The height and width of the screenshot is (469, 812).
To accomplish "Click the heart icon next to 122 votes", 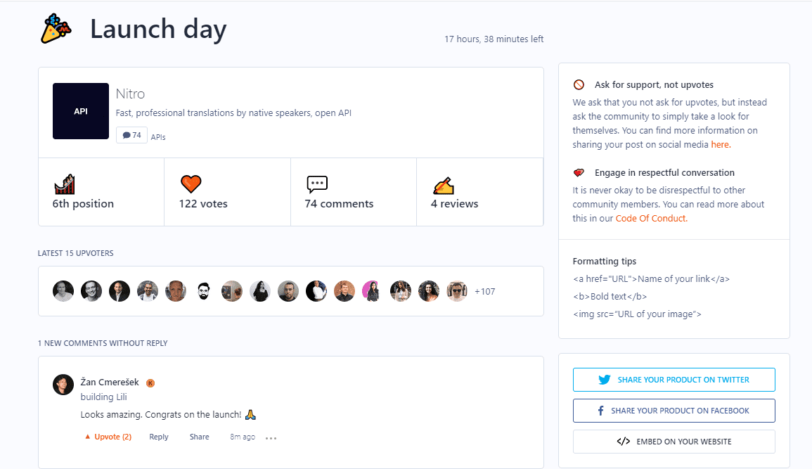I will (x=191, y=184).
